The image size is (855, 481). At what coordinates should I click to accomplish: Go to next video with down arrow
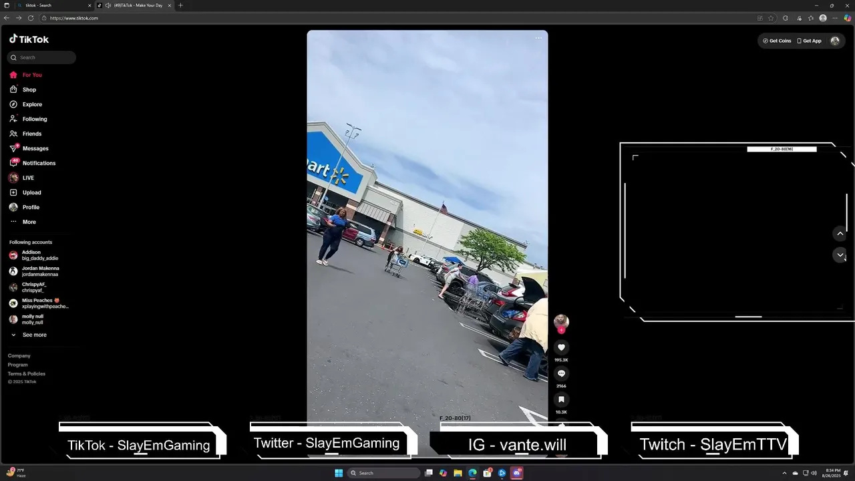tap(840, 255)
